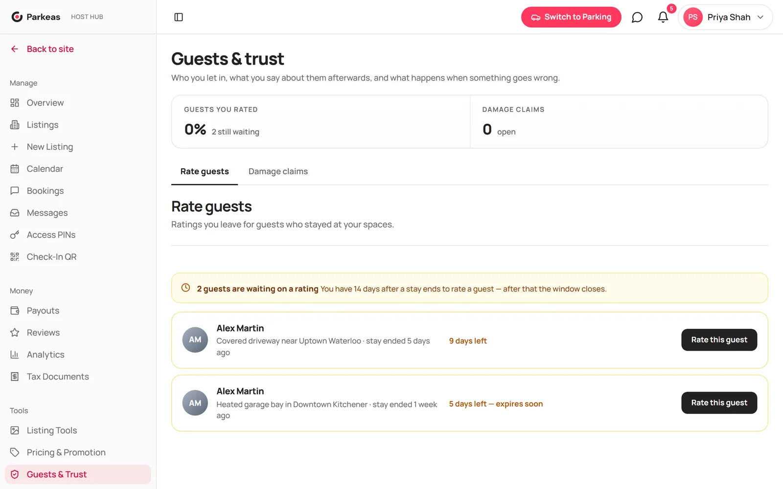
Task: Click the back arrow icon beside Back to site
Action: tap(15, 49)
